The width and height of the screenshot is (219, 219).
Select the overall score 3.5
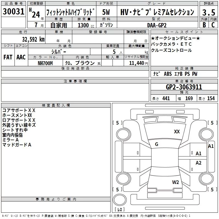(x=209, y=12)
